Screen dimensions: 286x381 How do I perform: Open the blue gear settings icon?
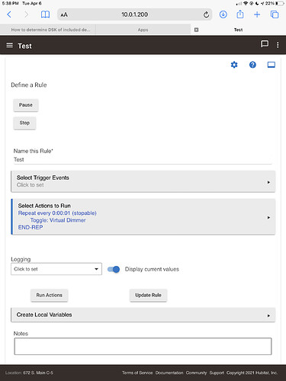(234, 65)
